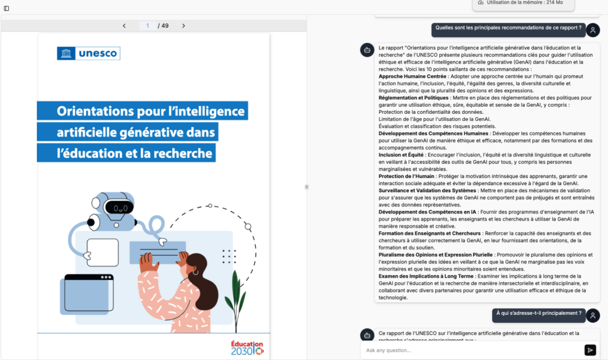Click the Éducation 2030 logo on the cover
608x360 pixels.
coord(246,348)
